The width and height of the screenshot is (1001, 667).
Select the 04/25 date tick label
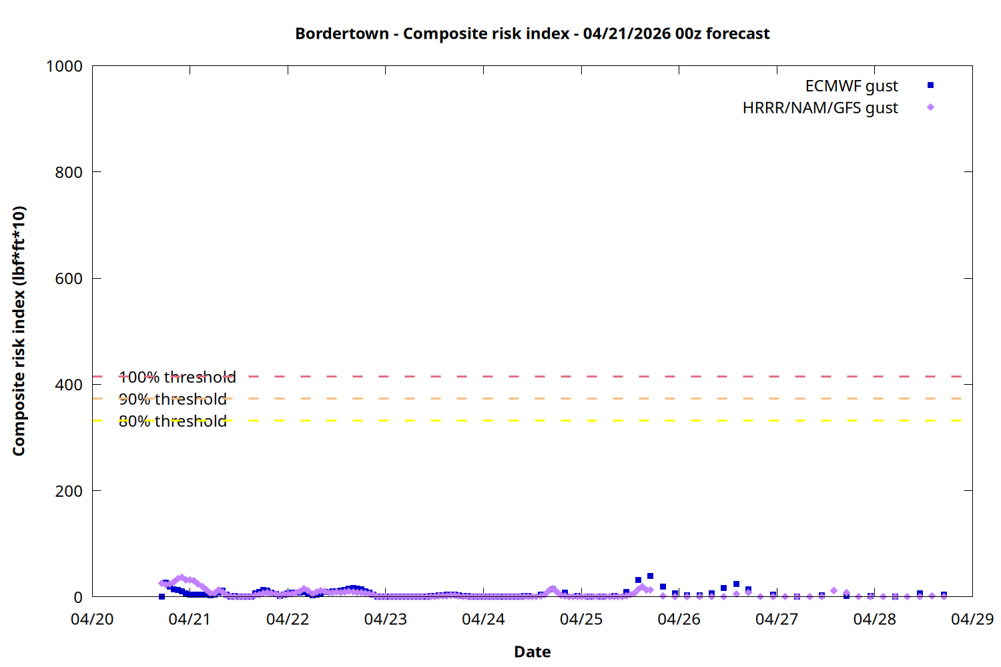(581, 619)
